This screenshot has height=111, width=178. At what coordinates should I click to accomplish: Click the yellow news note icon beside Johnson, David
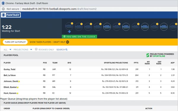point(19,81)
